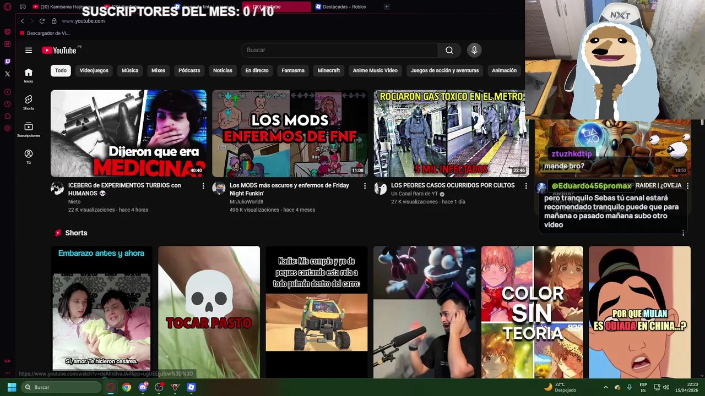Viewport: 705px width, 396px height.
Task: Open the COLOR SIN TEORIA Short
Action: (532, 312)
